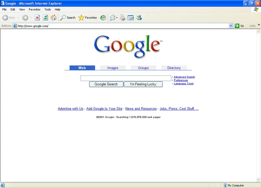261x188 pixels.
Task: Open History using the clock icon
Action: click(x=103, y=18)
